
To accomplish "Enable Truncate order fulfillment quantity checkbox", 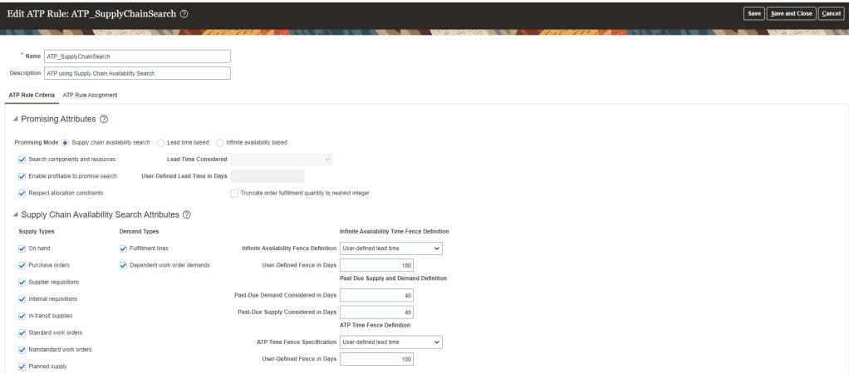I will click(x=234, y=193).
